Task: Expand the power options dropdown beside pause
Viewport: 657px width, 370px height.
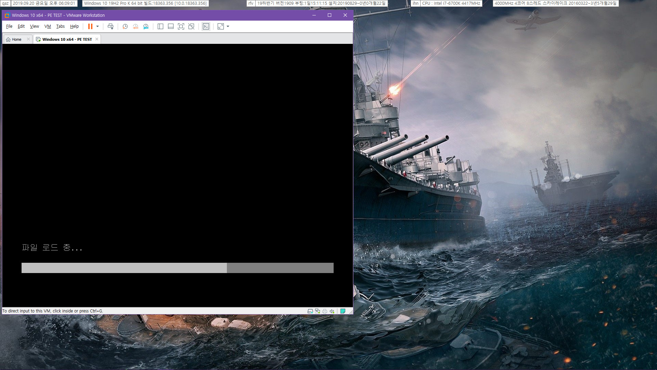Action: tap(98, 26)
